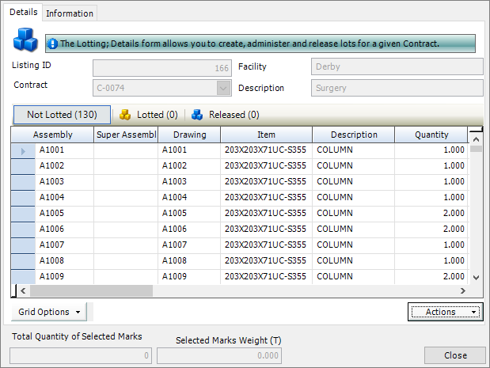The image size is (490, 368).
Task: Select row header for A1007
Action: point(22,245)
